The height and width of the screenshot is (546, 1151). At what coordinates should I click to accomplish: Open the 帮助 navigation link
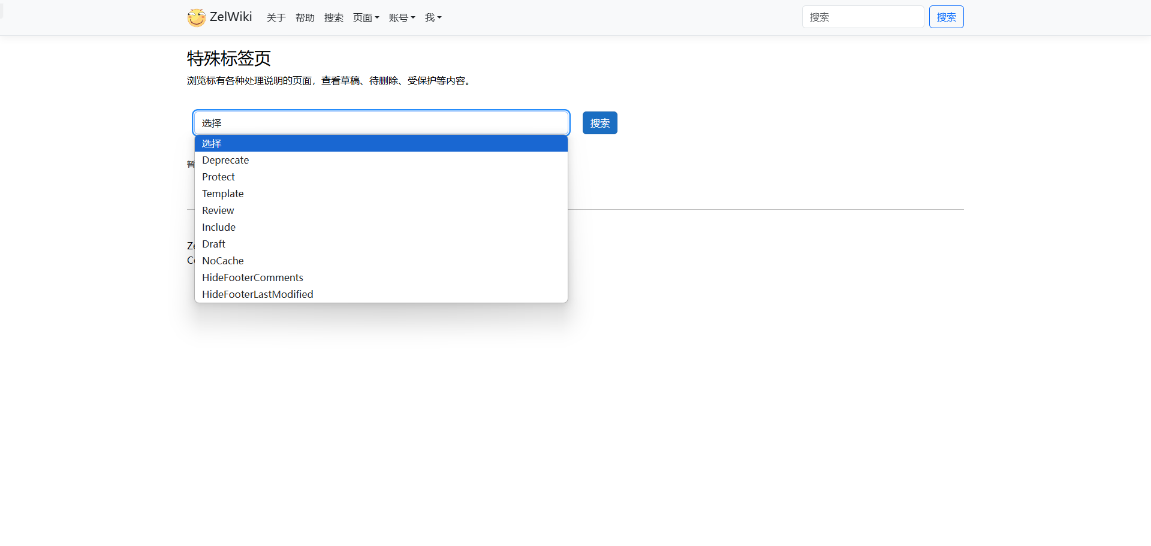(x=305, y=17)
